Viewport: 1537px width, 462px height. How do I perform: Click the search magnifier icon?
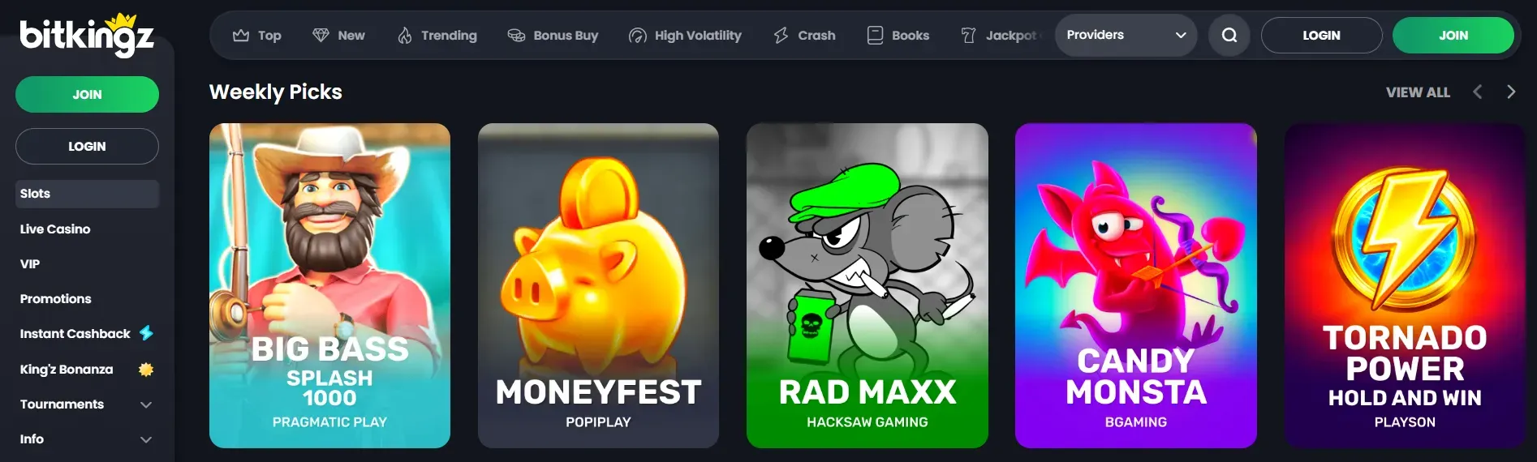(1229, 35)
